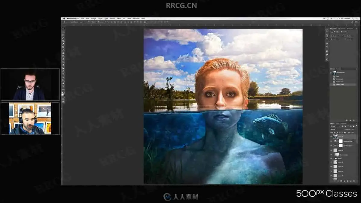Select the Rectangular Marquee tool
The width and height of the screenshot is (361, 203).
(63, 32)
